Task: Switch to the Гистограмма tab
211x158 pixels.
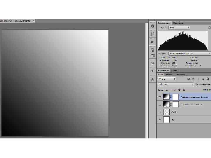Action: (x=164, y=23)
